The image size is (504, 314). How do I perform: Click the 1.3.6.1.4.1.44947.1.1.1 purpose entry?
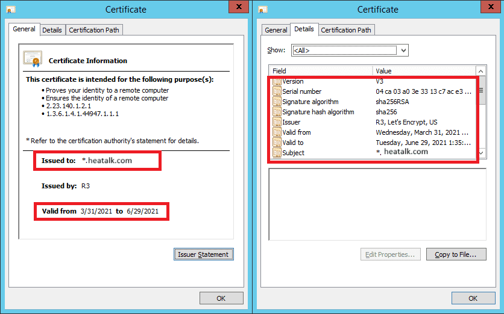point(82,114)
